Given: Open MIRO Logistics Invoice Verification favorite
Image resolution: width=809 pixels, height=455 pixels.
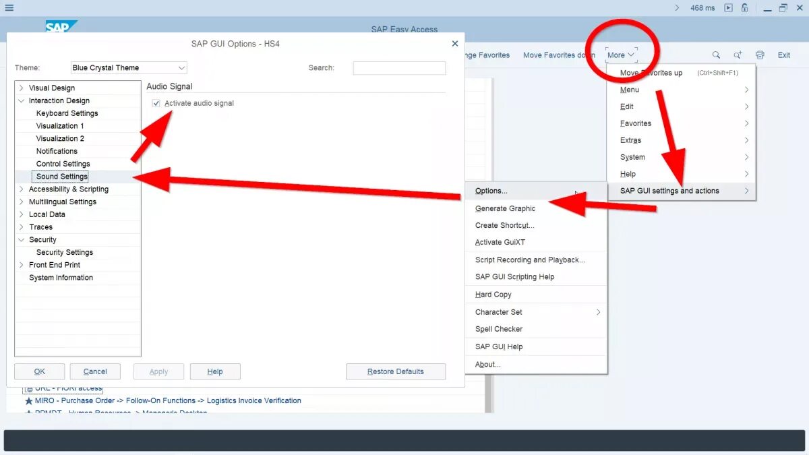Looking at the screenshot, I should pyautogui.click(x=168, y=401).
